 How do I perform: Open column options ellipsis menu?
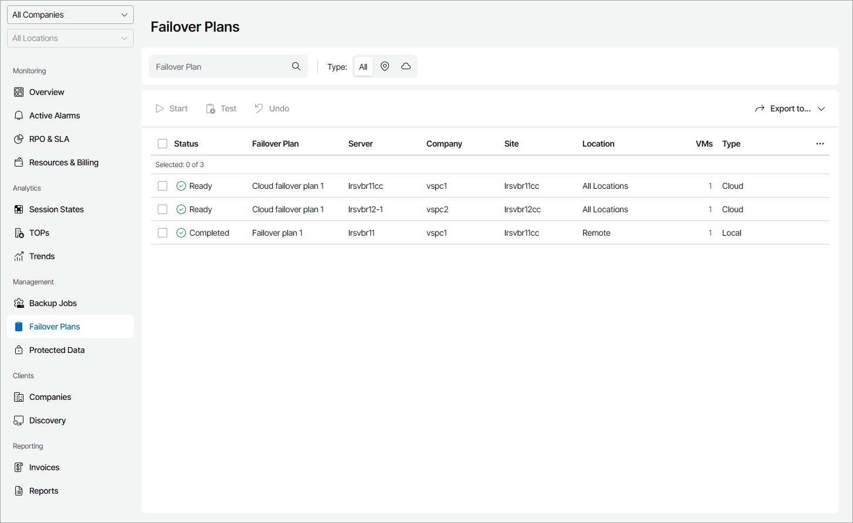click(820, 144)
